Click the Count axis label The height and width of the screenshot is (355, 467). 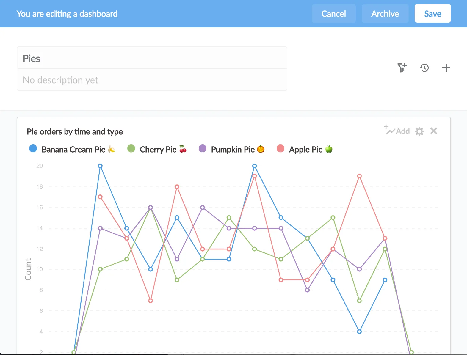(x=28, y=269)
